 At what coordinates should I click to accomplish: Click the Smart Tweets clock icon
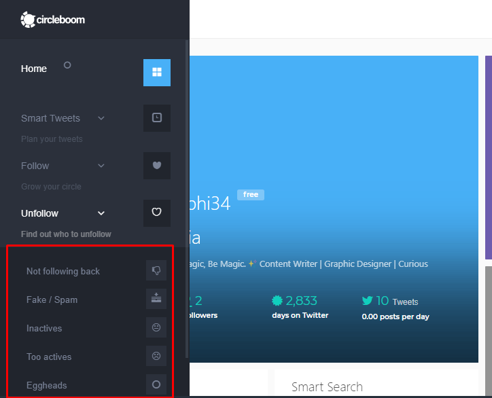click(157, 118)
